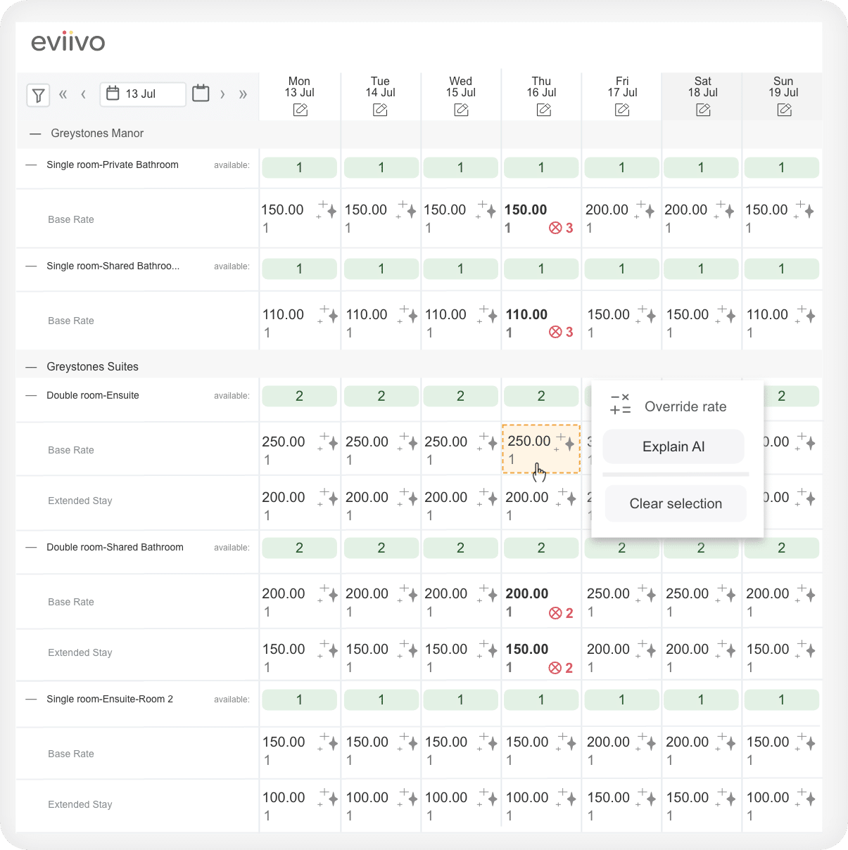
Task: Edit Fri 17 Jul column pencil icon
Action: pos(622,110)
